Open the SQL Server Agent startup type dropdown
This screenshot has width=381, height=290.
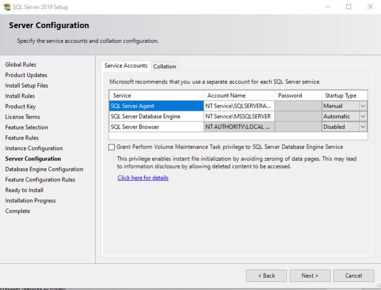click(364, 106)
